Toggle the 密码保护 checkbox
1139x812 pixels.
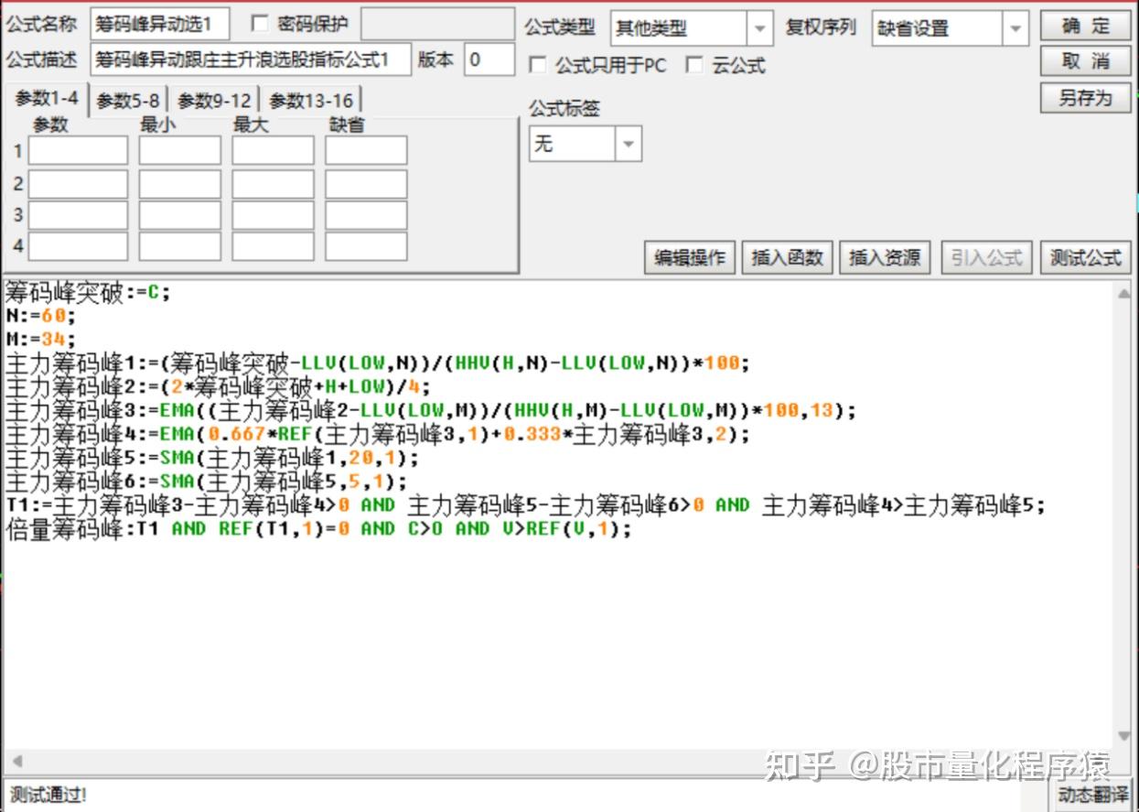260,24
